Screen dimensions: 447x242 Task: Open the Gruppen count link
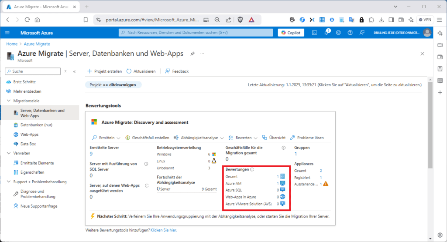[x=296, y=154]
